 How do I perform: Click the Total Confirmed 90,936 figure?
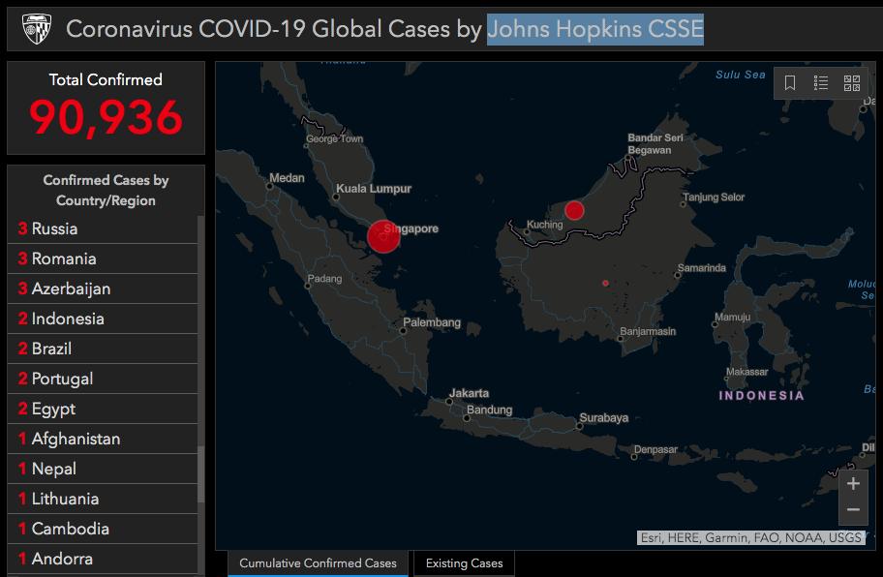106,117
